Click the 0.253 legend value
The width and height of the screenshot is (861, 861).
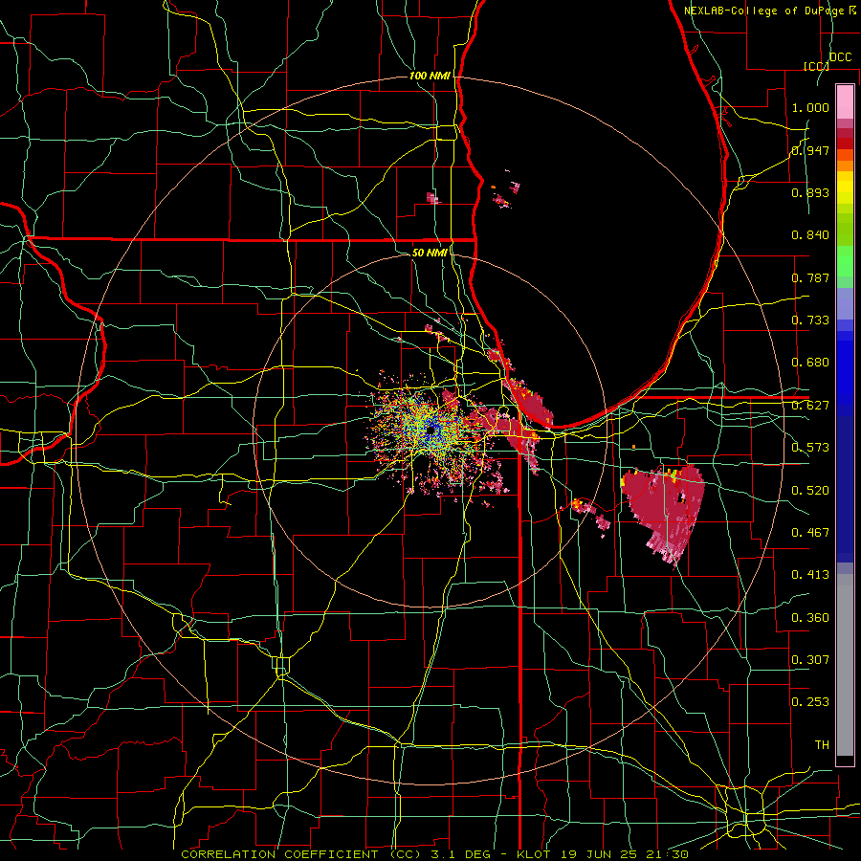click(810, 702)
